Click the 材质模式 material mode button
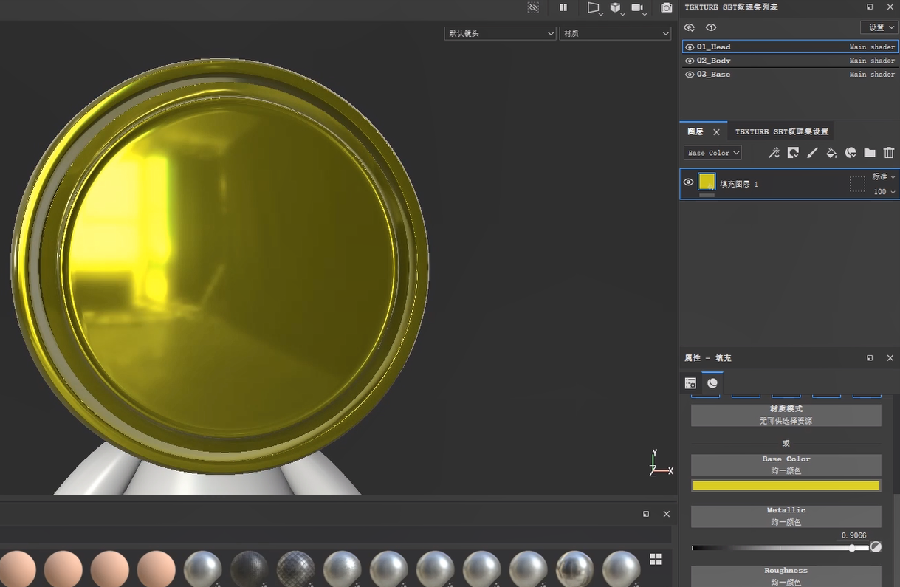 [786, 414]
